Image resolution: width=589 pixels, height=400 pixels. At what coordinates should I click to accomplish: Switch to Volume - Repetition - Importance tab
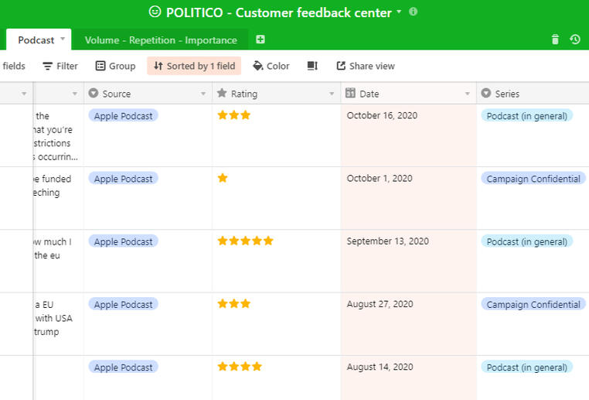161,40
